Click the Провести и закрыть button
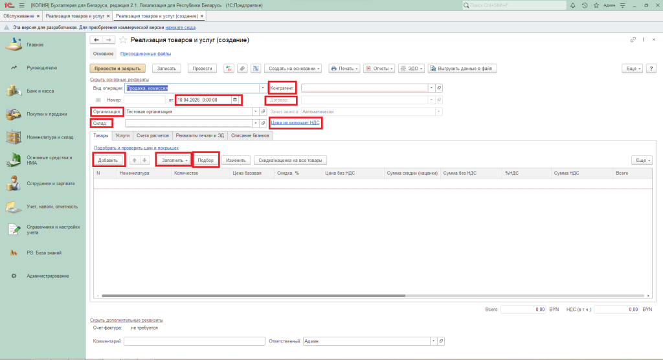663x360 pixels. pos(117,68)
